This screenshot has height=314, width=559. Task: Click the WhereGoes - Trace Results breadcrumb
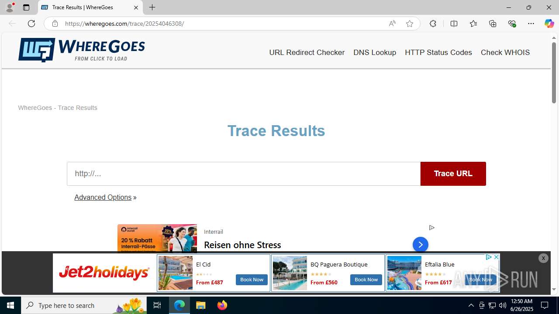click(58, 108)
